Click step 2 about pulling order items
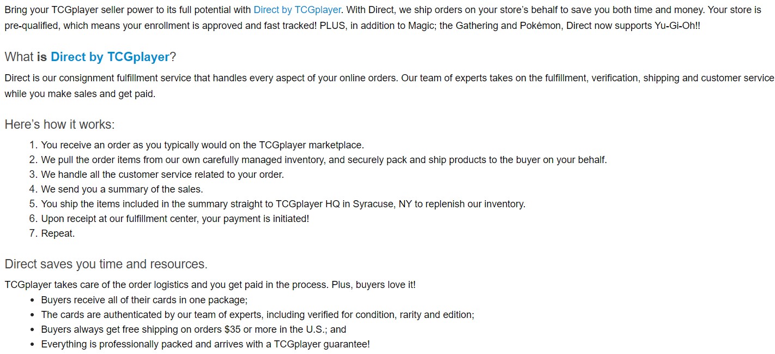775x354 pixels. pos(324,160)
